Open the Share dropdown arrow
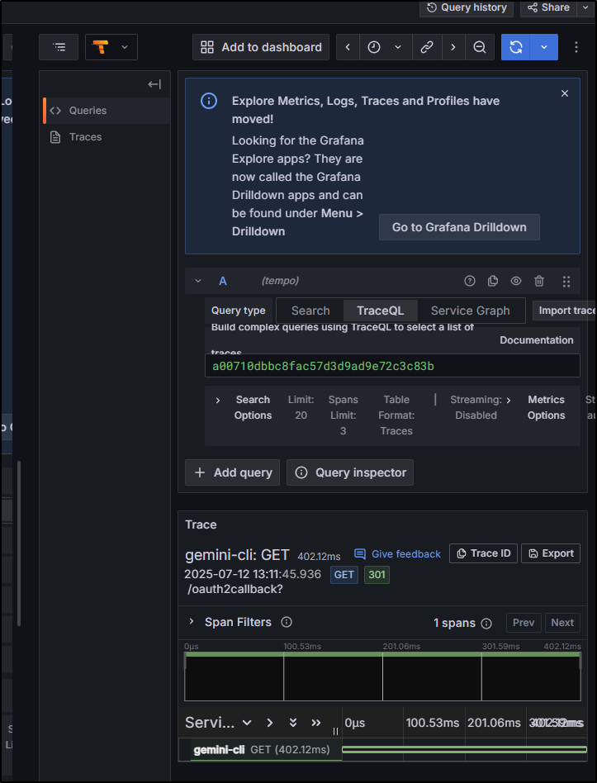Image resolution: width=597 pixels, height=783 pixels. 585,7
